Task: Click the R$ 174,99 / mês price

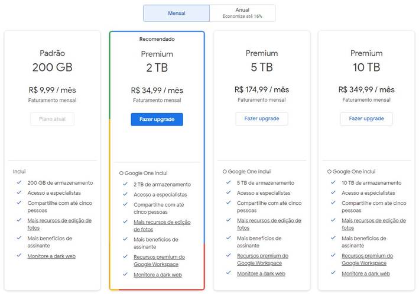Action: [x=262, y=89]
